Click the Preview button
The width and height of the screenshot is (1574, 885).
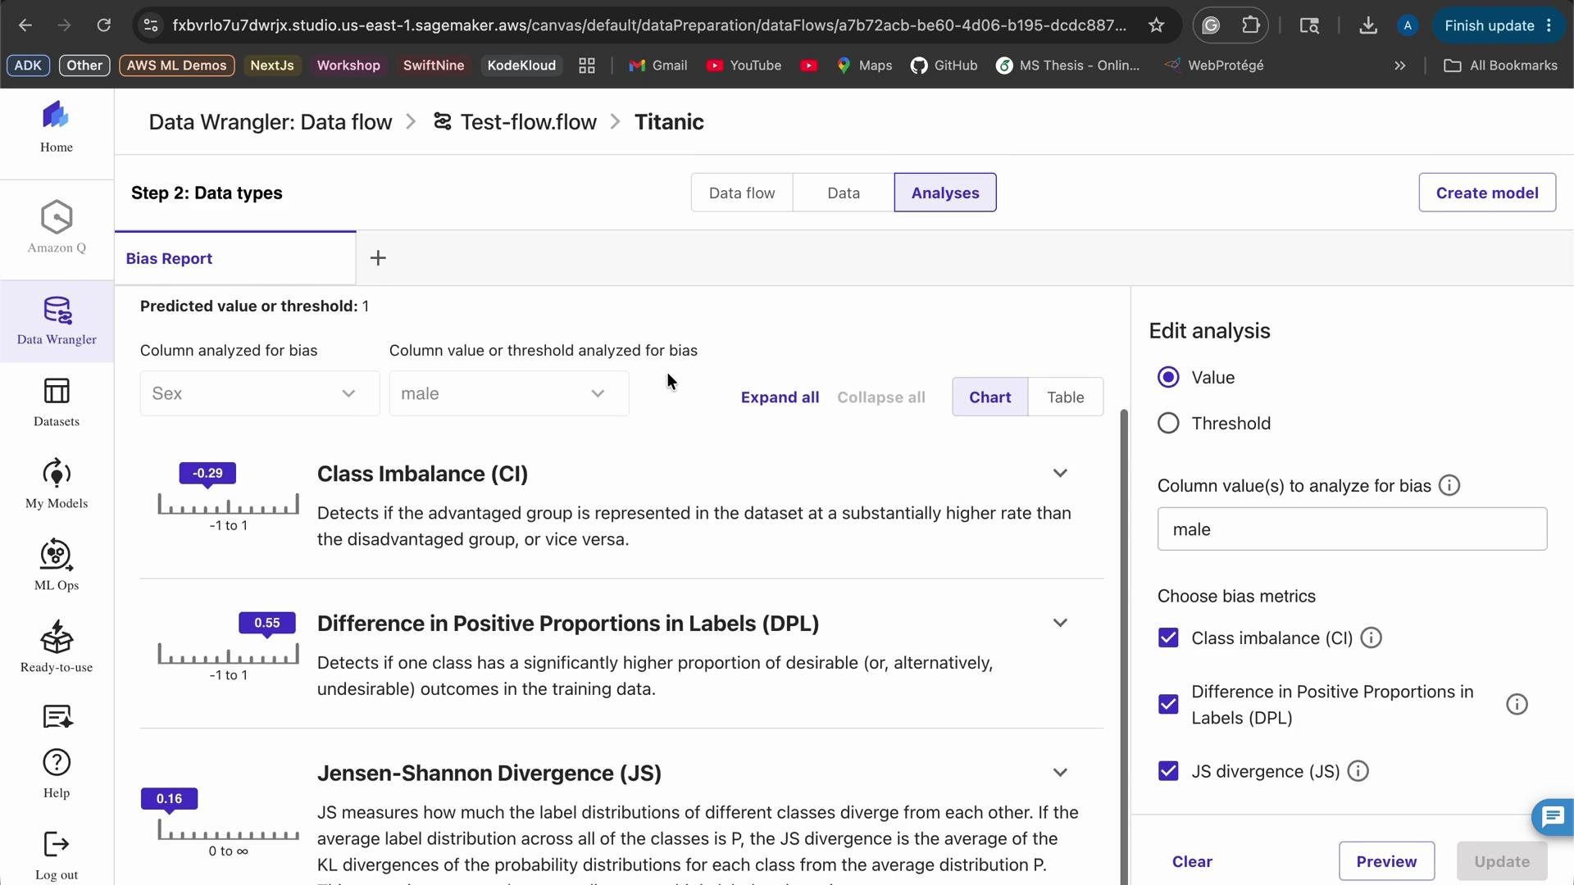click(1386, 861)
